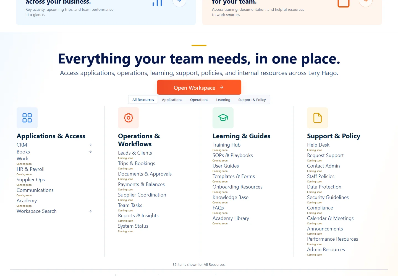Open the Books link
398x276 pixels.
tap(23, 152)
